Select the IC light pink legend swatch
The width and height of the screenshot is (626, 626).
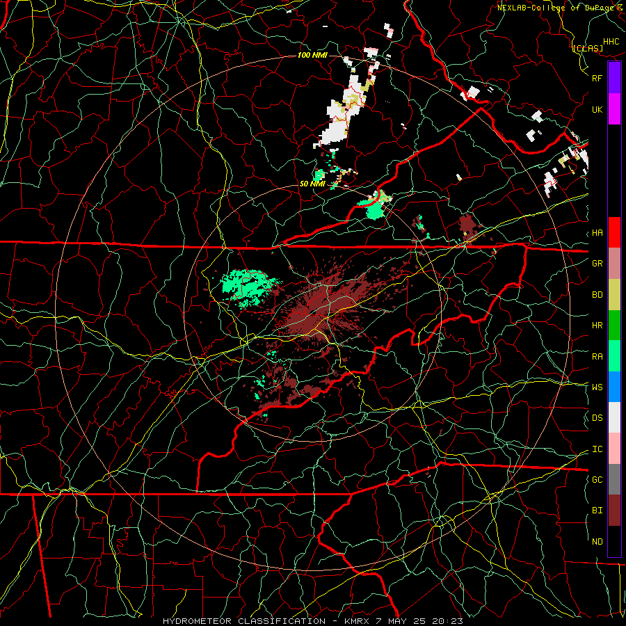[614, 449]
